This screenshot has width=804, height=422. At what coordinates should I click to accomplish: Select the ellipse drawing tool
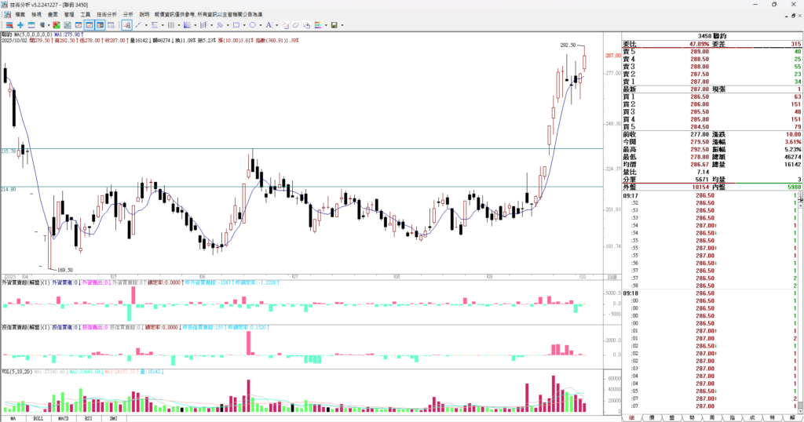[x=252, y=25]
